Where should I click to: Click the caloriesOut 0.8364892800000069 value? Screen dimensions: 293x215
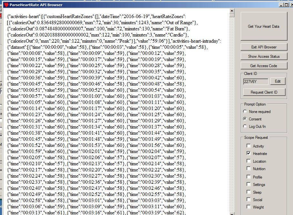(60, 23)
